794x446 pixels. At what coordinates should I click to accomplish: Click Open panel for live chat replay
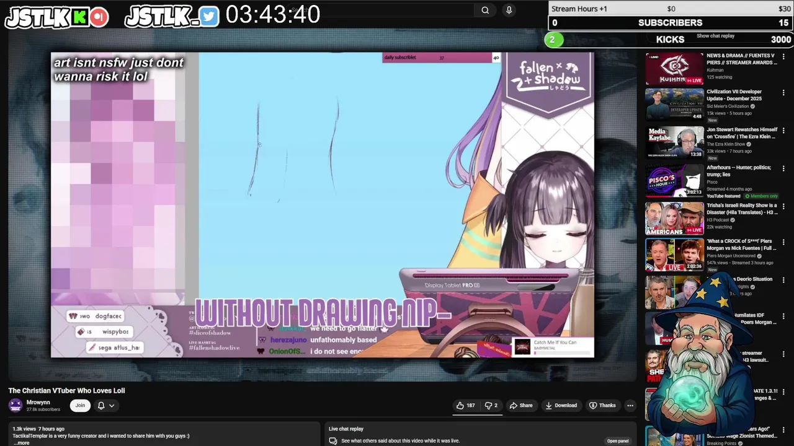pos(618,441)
